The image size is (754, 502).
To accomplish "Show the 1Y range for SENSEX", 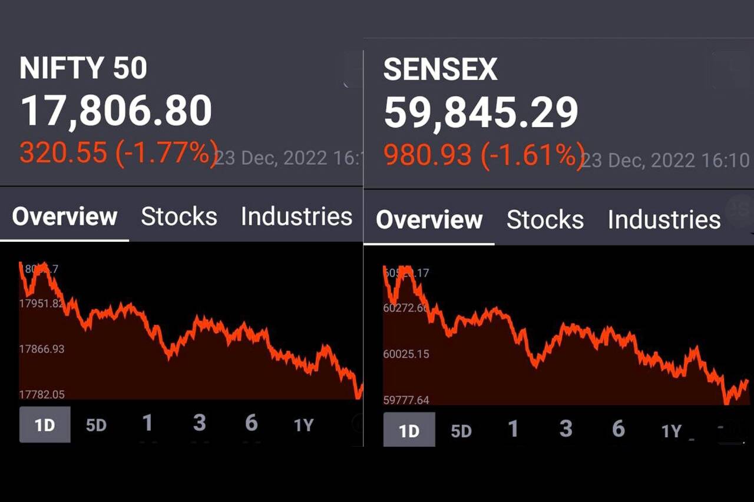I will point(671,431).
